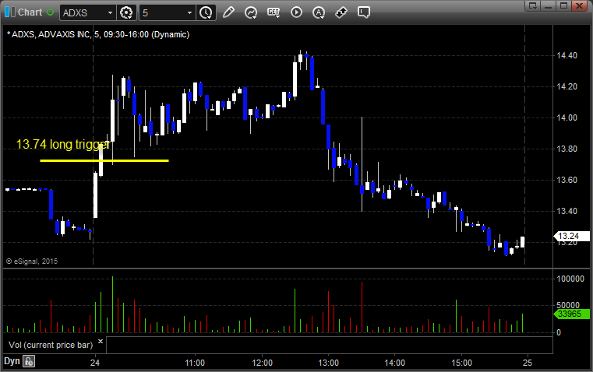Open the GET tools menu
The width and height of the screenshot is (593, 372).
(x=274, y=12)
